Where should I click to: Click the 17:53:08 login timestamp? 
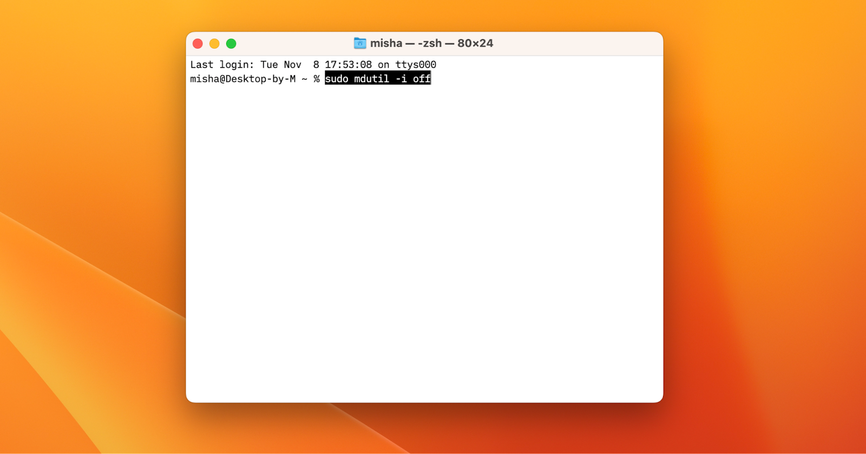click(x=348, y=65)
